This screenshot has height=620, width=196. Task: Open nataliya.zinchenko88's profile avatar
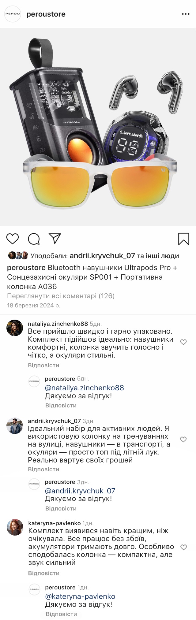pyautogui.click(x=15, y=328)
